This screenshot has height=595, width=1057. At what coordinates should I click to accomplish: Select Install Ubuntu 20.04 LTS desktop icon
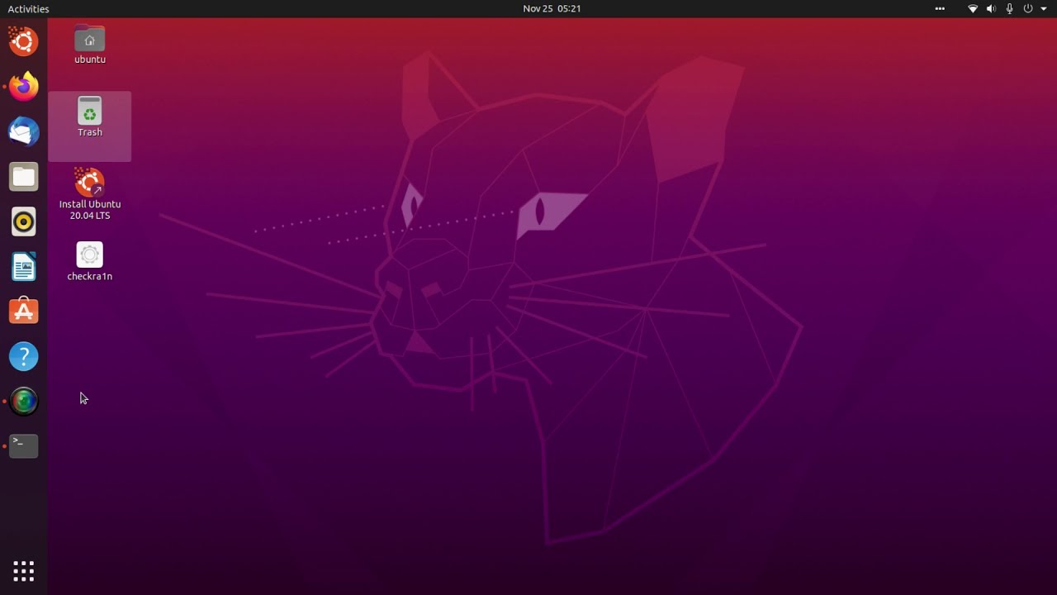coord(89,194)
